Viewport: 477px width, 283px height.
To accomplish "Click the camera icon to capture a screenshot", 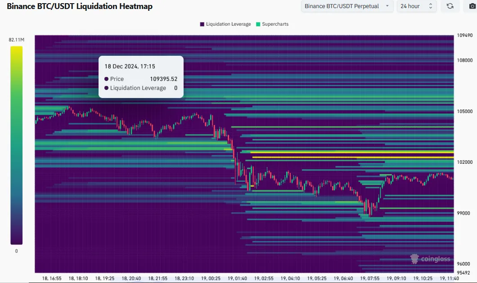I will [472, 6].
